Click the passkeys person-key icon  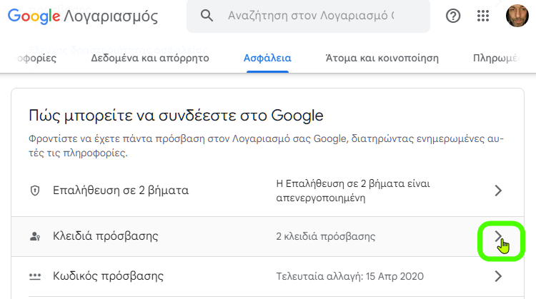35,236
